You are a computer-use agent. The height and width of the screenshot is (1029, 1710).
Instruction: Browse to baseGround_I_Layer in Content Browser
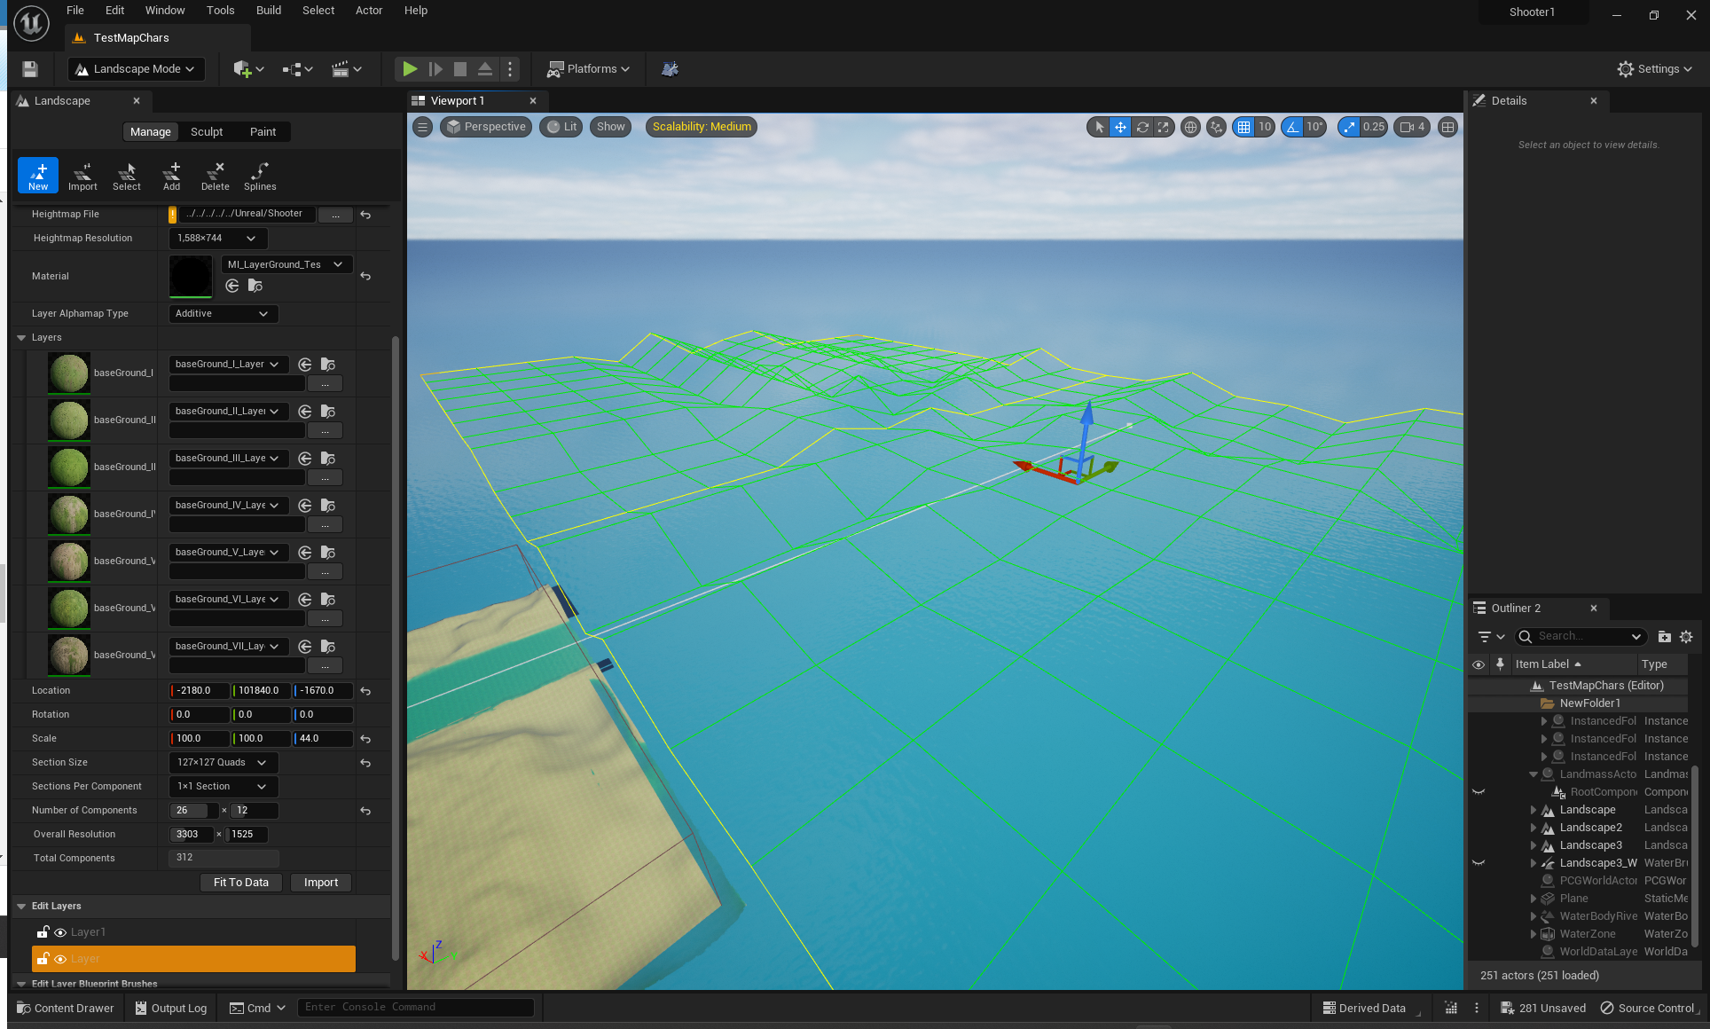[x=327, y=364]
